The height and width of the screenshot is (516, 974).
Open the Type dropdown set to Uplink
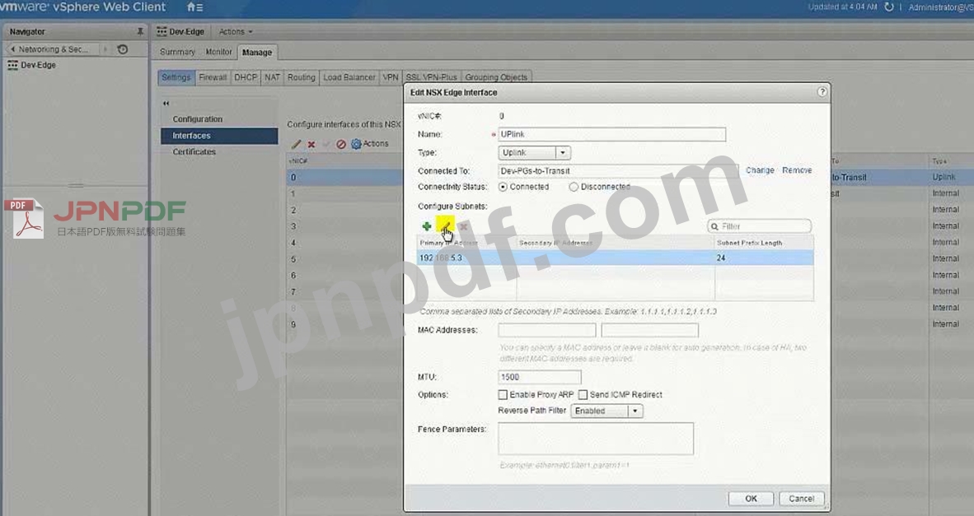pyautogui.click(x=534, y=152)
